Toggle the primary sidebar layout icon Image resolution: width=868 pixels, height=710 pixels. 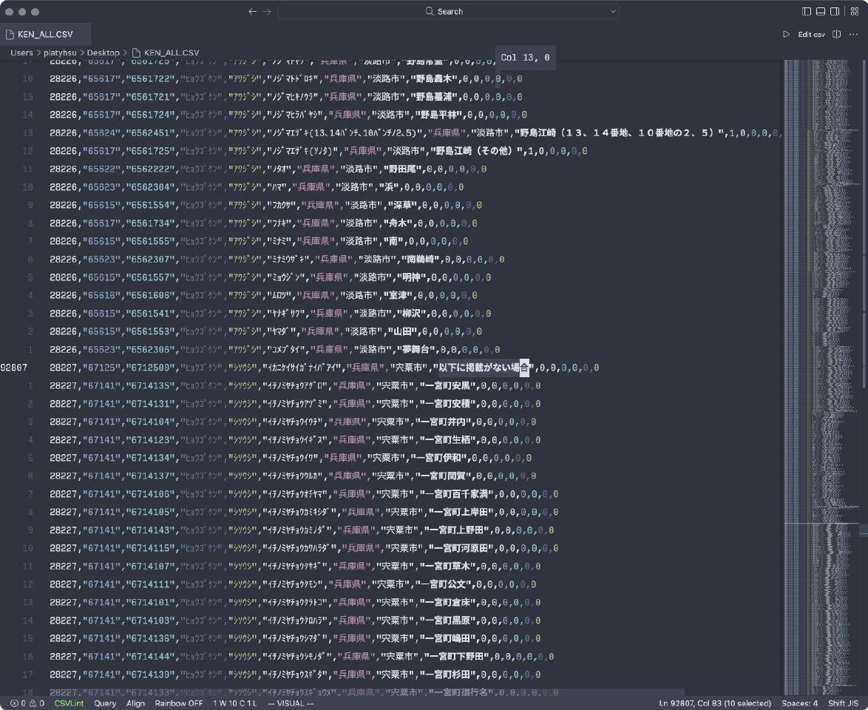pyautogui.click(x=807, y=12)
